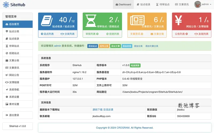Open the 公告列表 link on the red card
214x133 pixels.
point(181,34)
